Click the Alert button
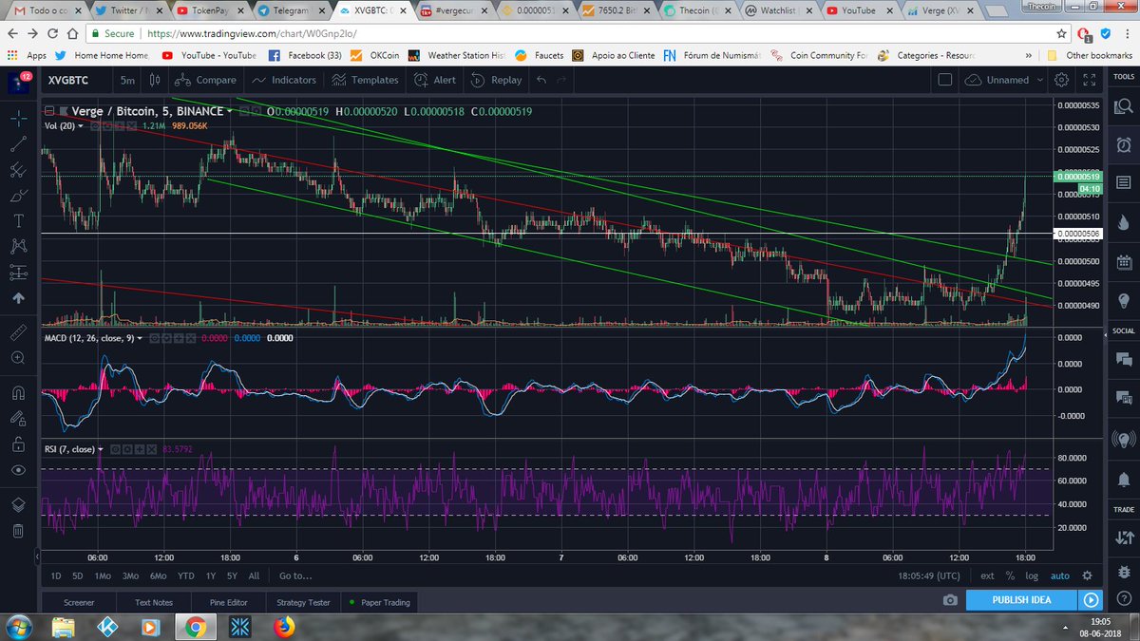1140x641 pixels. click(x=436, y=80)
